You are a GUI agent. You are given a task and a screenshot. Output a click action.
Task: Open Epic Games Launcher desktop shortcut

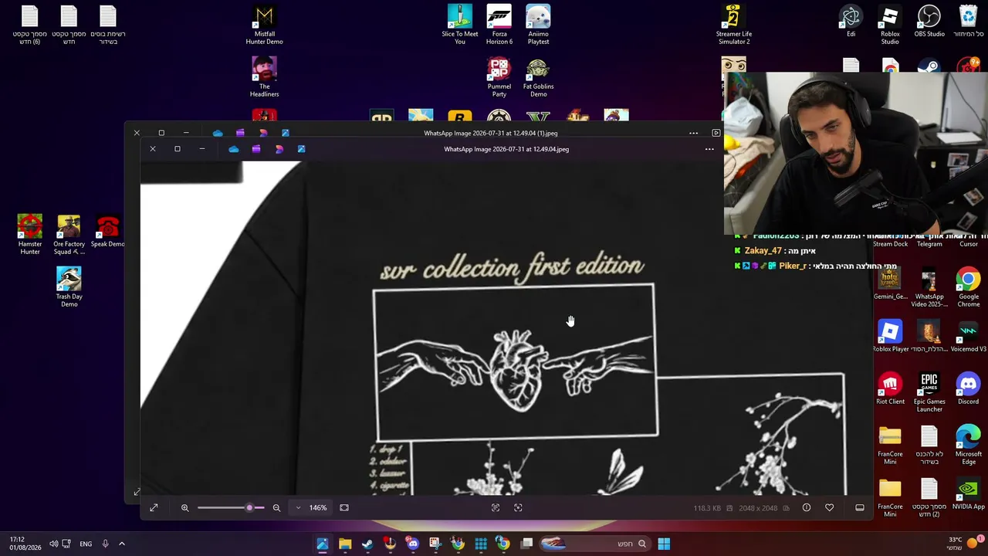pos(929,392)
